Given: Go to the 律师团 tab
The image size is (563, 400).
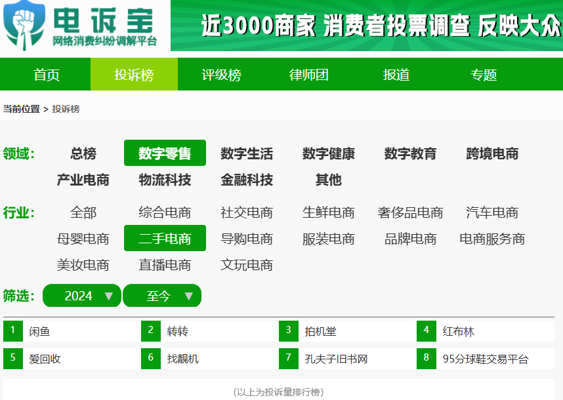Looking at the screenshot, I should (x=308, y=75).
